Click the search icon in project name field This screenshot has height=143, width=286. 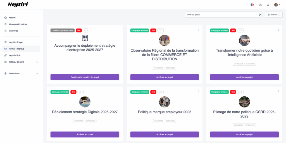tap(259, 15)
